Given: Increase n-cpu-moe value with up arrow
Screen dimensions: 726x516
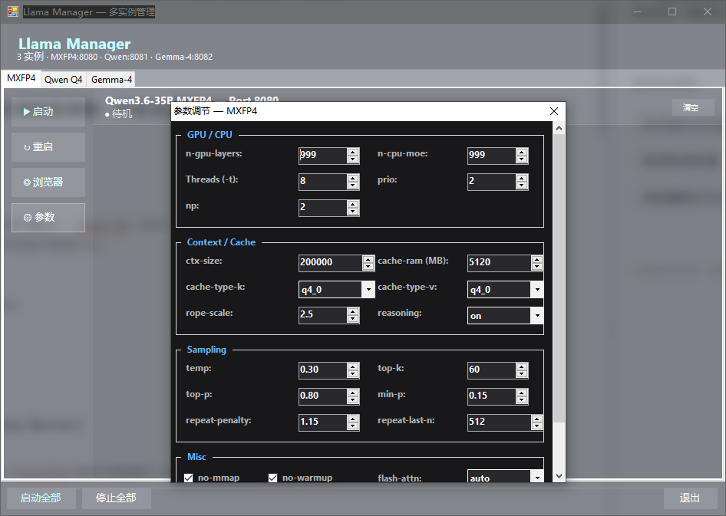Looking at the screenshot, I should point(522,152).
